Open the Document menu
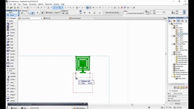 pyautogui.click(x=32, y=4)
